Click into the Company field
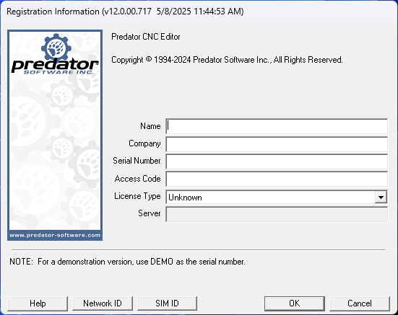The height and width of the screenshot is (315, 398). tap(277, 144)
